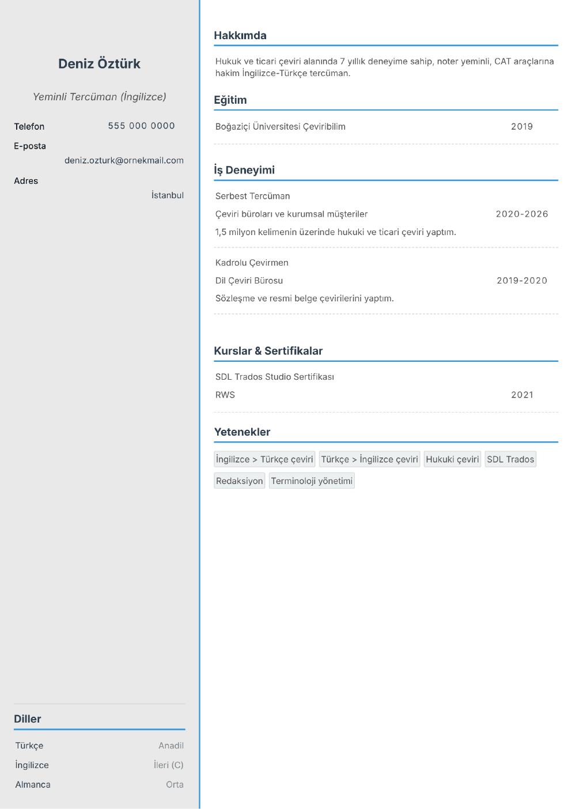
Task: Click the E-posta label
Action: coord(30,146)
